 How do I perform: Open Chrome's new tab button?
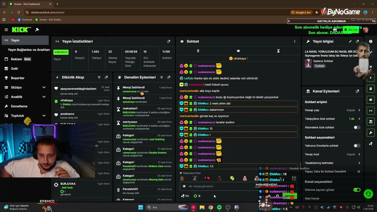pos(57,4)
